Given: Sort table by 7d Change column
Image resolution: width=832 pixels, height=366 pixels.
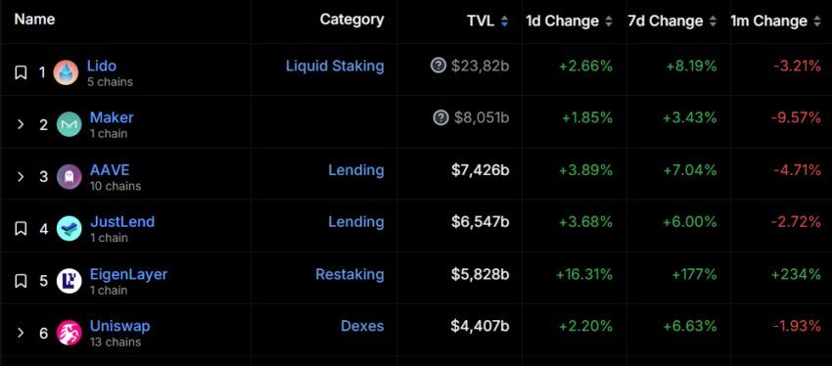Looking at the screenshot, I should (x=672, y=22).
